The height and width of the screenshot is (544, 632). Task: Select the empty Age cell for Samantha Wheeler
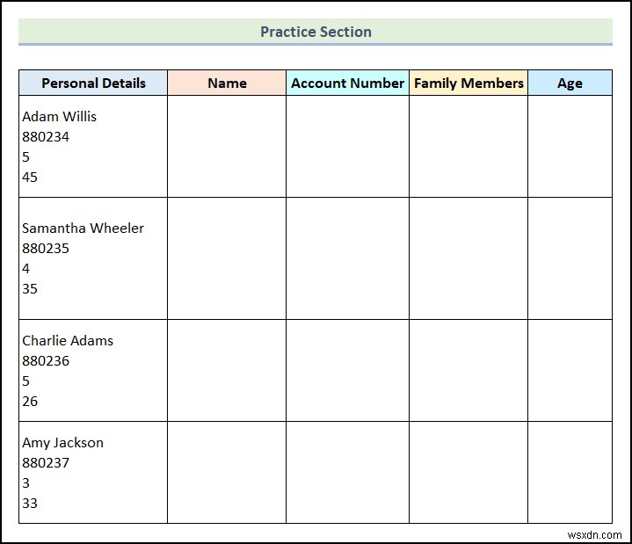click(570, 258)
